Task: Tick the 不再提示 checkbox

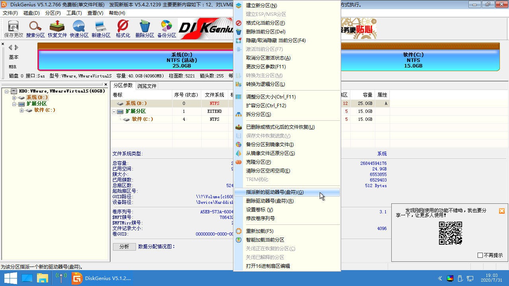Action: click(x=480, y=255)
